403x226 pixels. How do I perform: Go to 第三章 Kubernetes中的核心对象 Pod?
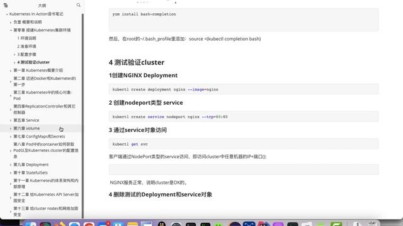pyautogui.click(x=43, y=95)
